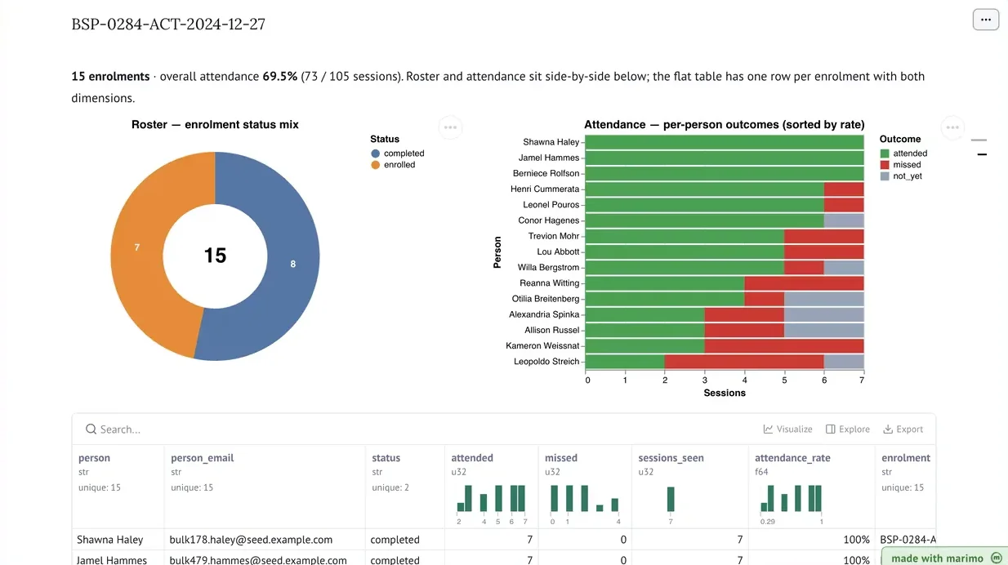This screenshot has width=1008, height=565.
Task: Open the status column header menu
Action: click(x=386, y=458)
